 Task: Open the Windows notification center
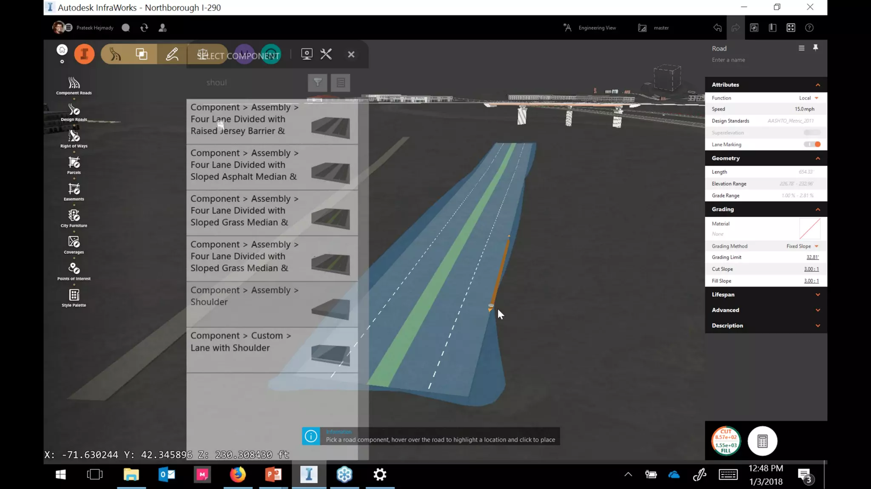805,475
